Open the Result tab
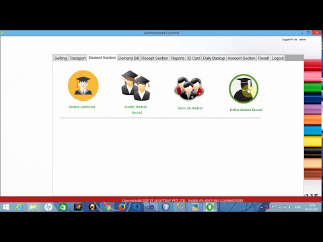Viewport: 323px width, 242px height. click(x=264, y=58)
